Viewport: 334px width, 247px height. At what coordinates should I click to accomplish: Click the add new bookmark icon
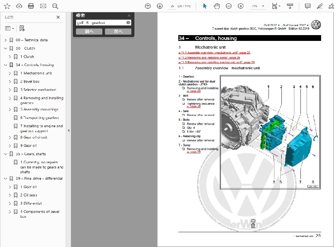(x=22, y=28)
